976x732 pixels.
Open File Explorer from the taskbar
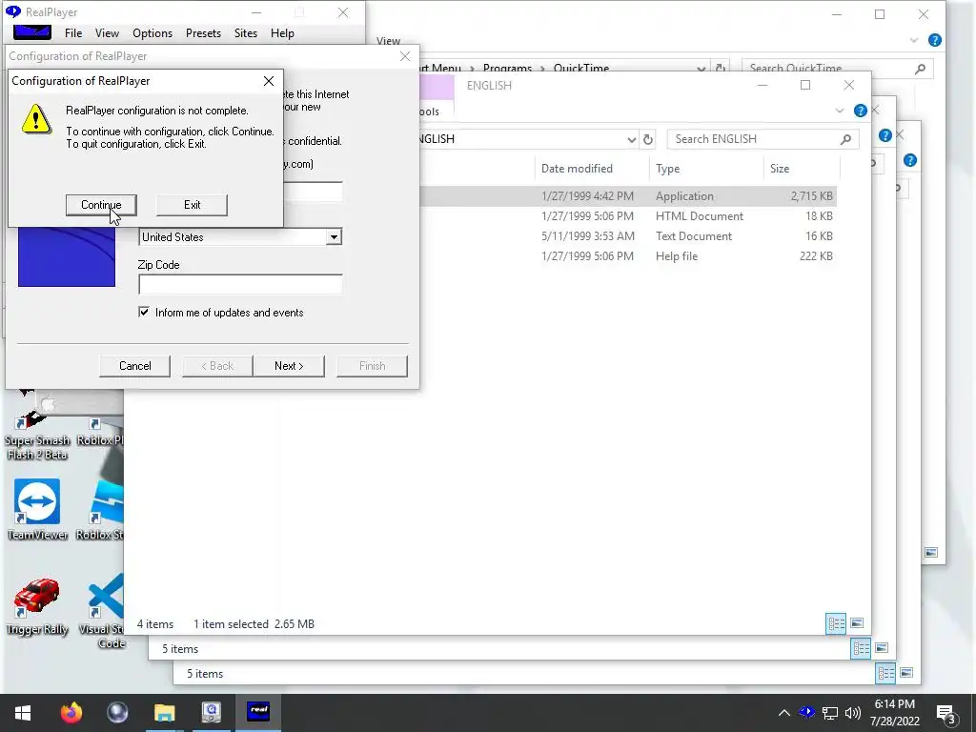coord(164,712)
